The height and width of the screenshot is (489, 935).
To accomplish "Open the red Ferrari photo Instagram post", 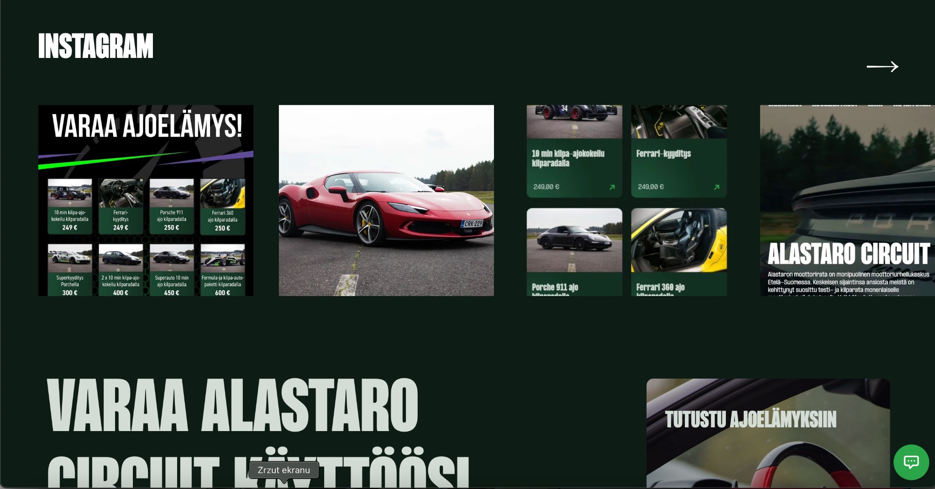I will [x=386, y=200].
